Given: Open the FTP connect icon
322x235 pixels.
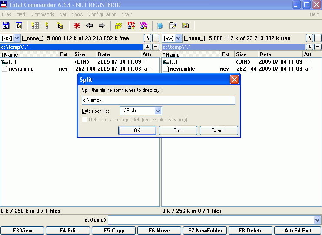Looking at the screenshot, I should (x=131, y=26).
